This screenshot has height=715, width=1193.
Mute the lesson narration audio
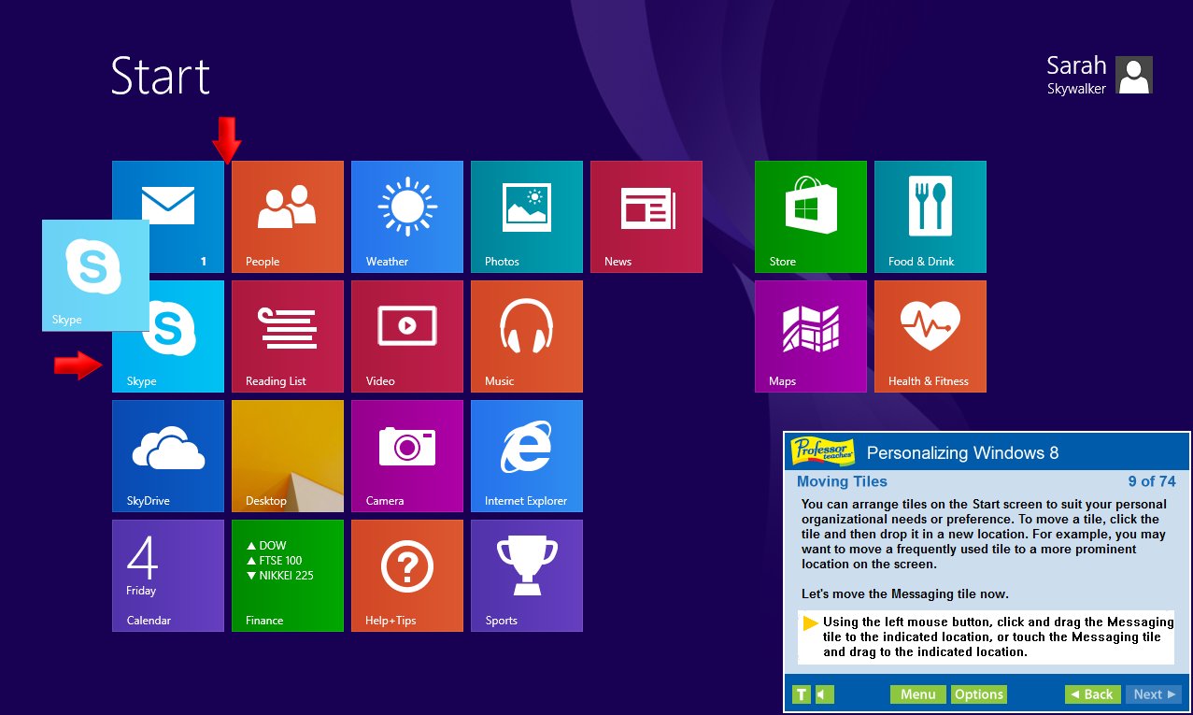tap(822, 694)
